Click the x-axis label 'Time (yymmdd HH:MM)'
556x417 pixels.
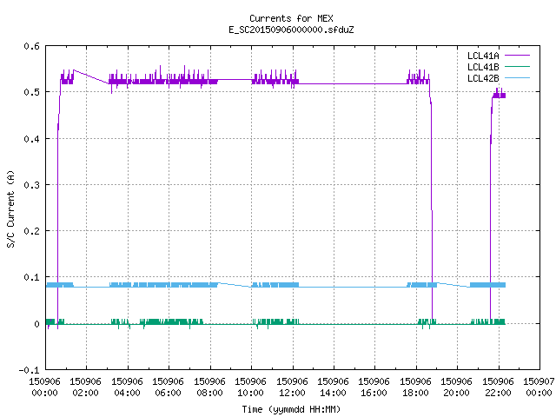pyautogui.click(x=291, y=409)
